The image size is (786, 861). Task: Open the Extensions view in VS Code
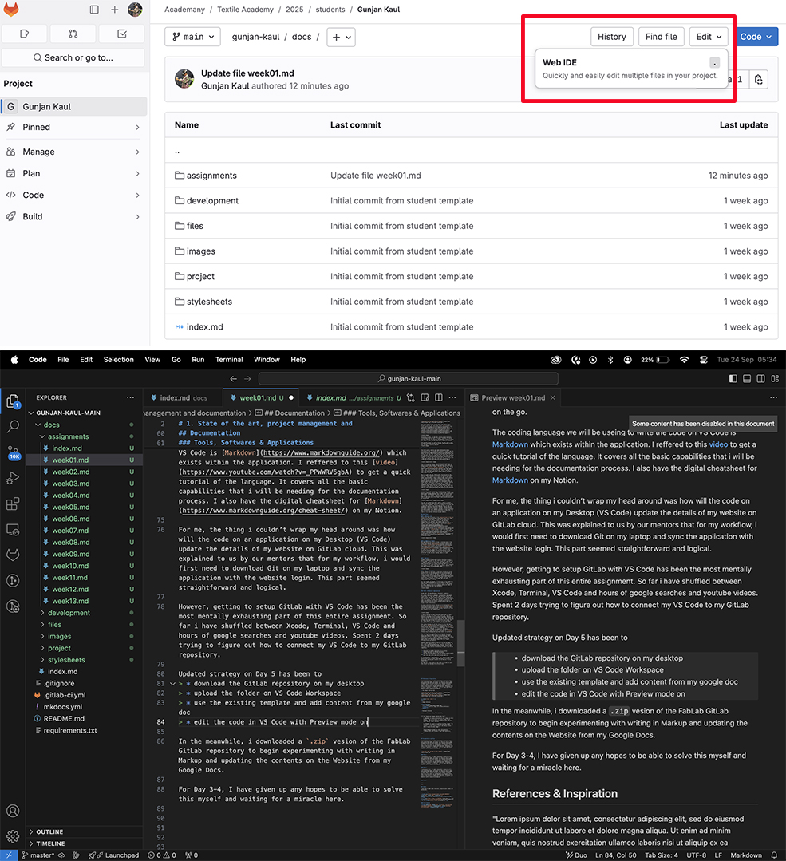pos(13,504)
